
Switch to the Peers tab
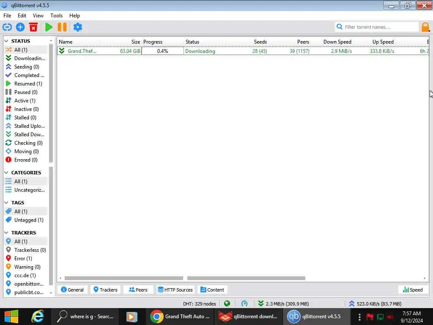138,289
